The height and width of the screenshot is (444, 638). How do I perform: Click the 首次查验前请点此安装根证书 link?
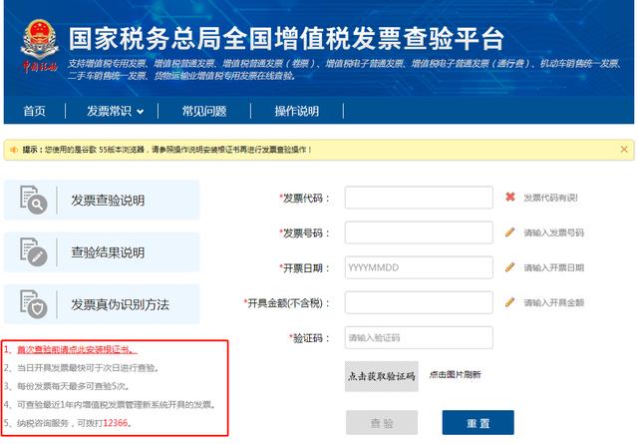77,349
